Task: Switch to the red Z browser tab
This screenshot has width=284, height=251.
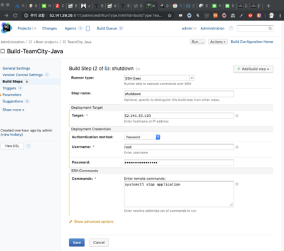Action: coord(59,6)
